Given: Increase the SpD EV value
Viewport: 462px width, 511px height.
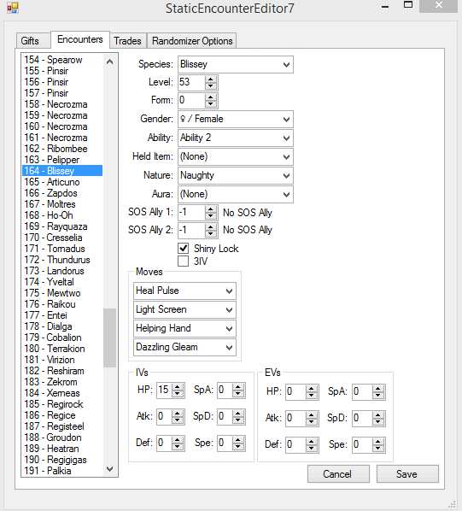Looking at the screenshot, I should [x=378, y=415].
